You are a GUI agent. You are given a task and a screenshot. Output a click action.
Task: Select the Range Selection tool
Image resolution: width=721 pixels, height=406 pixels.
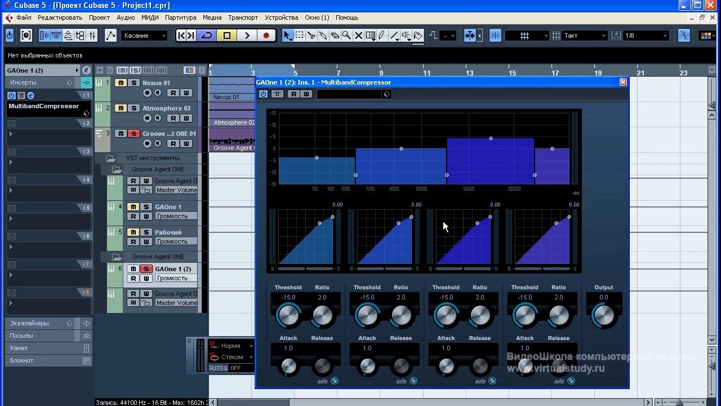coord(300,36)
